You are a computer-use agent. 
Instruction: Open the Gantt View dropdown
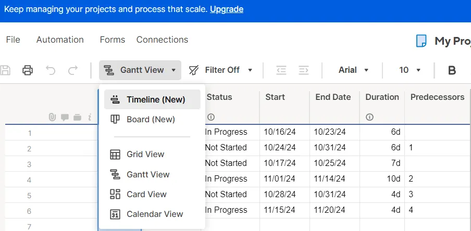click(140, 70)
